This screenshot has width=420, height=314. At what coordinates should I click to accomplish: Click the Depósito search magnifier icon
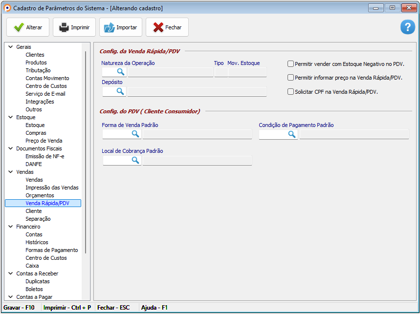(x=120, y=92)
